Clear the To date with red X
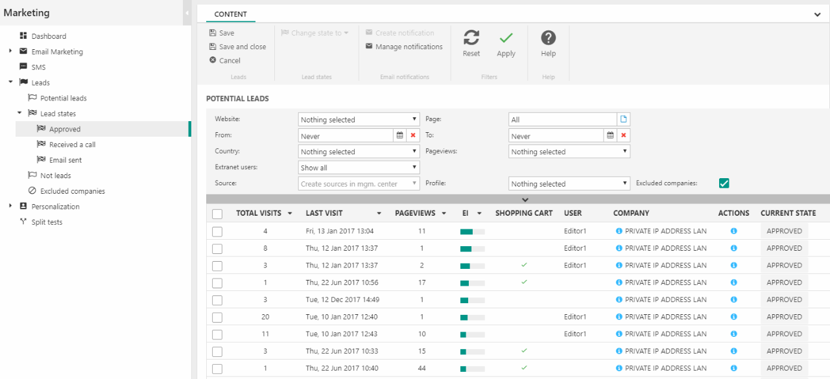Screen dimensions: 830x379 (623, 135)
